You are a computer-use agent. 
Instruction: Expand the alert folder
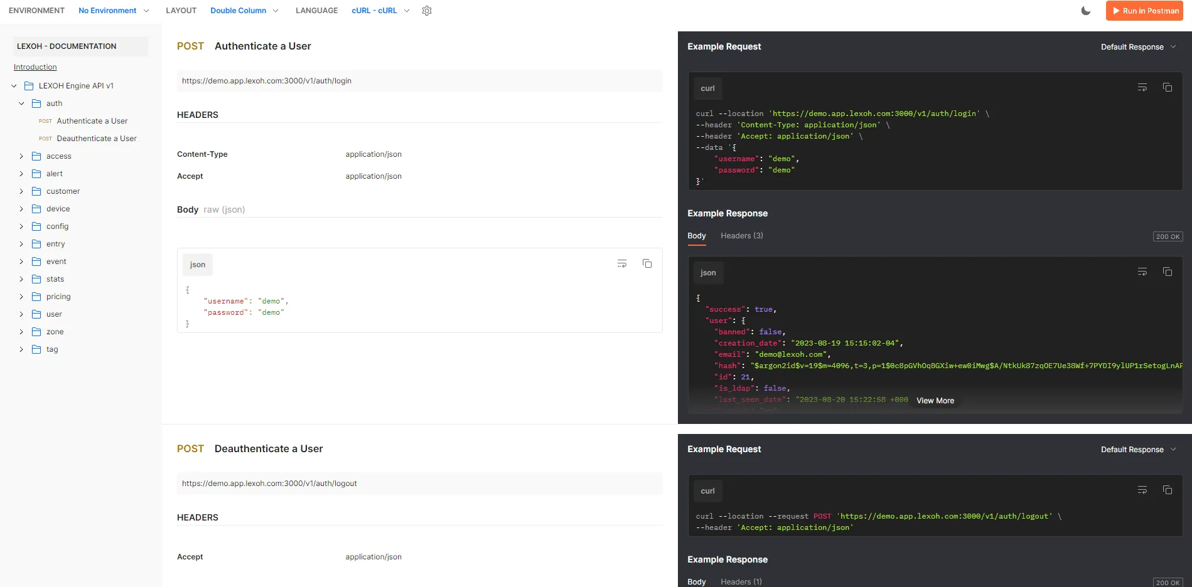click(x=21, y=174)
